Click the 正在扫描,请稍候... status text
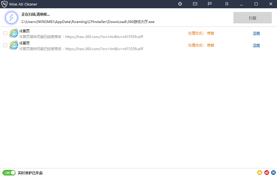This screenshot has width=277, height=177. tap(35, 14)
